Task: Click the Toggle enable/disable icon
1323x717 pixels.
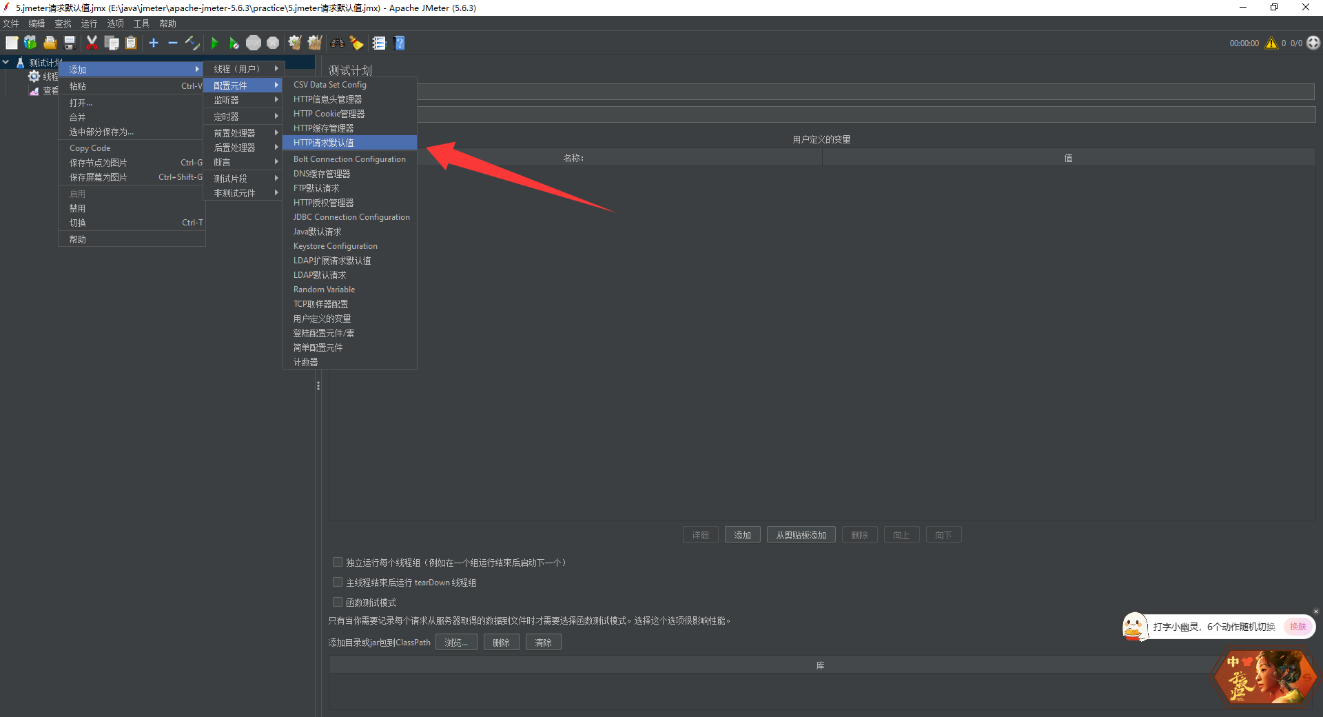Action: pyautogui.click(x=192, y=43)
